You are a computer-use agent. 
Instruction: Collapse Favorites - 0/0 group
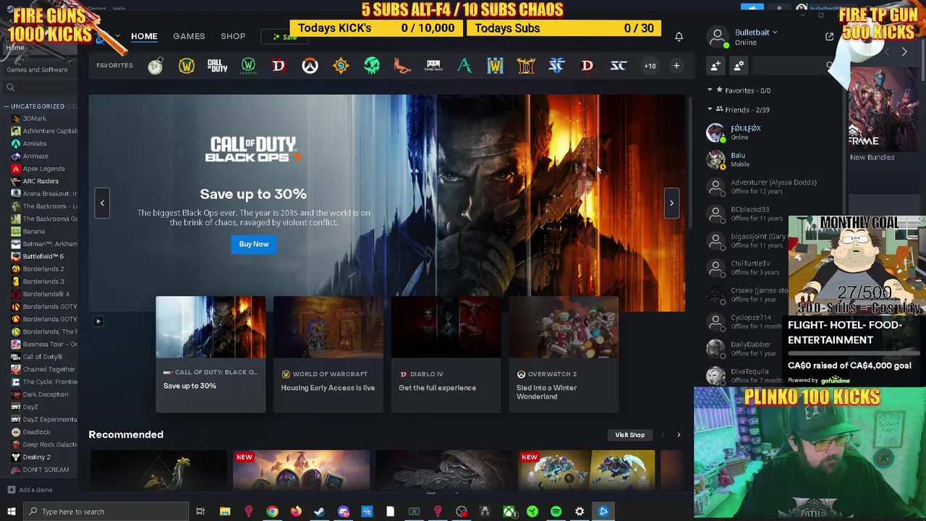(x=710, y=90)
